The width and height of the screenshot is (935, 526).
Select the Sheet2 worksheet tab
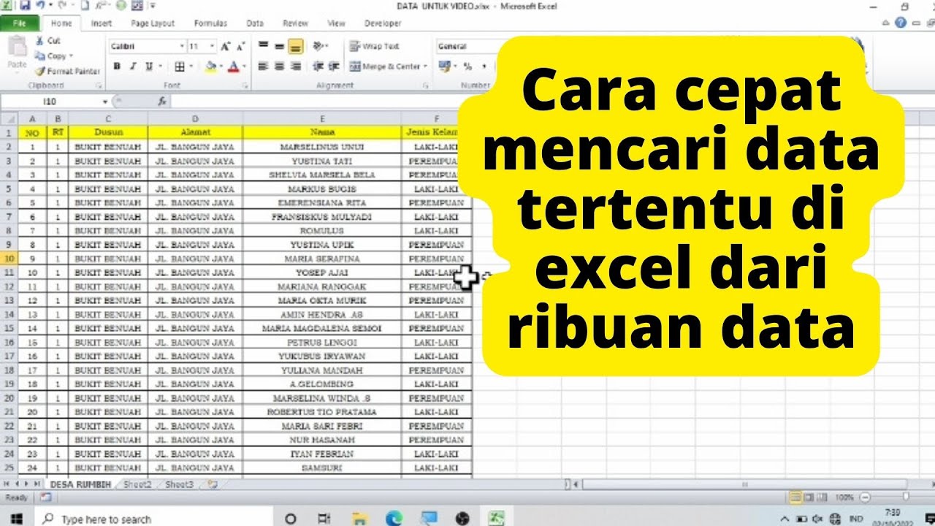(x=139, y=484)
